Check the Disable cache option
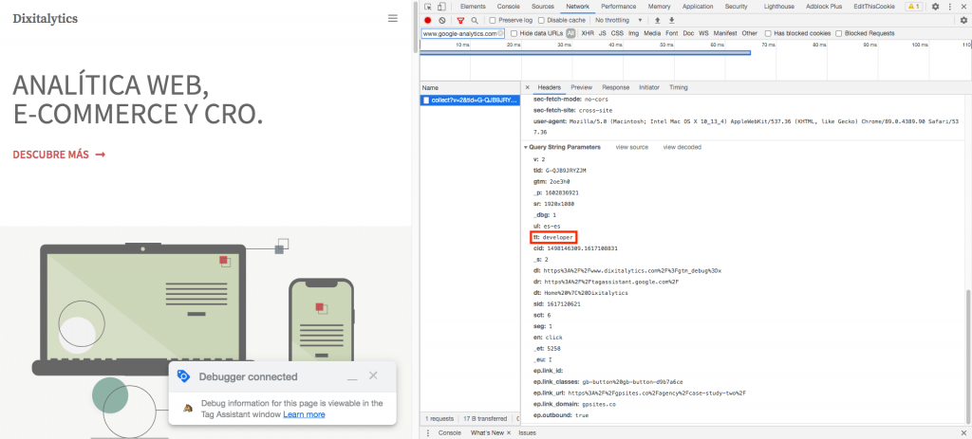The height and width of the screenshot is (439, 972). click(542, 20)
